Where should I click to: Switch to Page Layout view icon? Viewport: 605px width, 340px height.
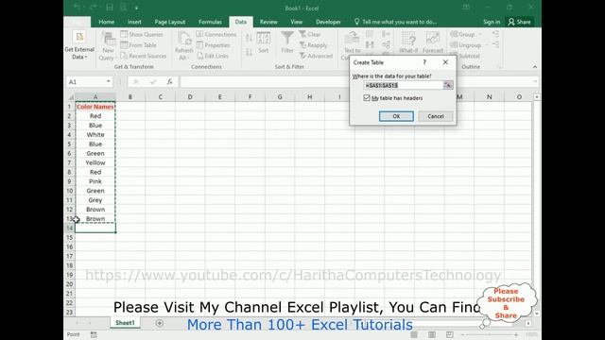432,334
